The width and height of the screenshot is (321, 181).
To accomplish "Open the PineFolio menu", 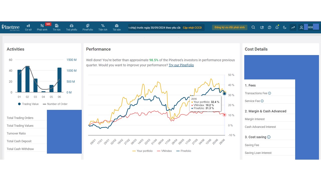I will (88, 27).
